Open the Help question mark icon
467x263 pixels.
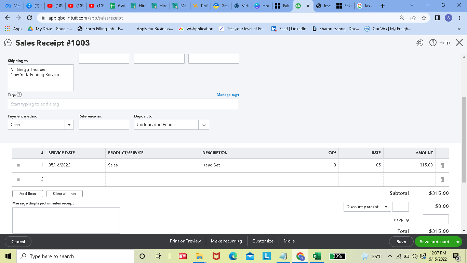pyautogui.click(x=433, y=42)
